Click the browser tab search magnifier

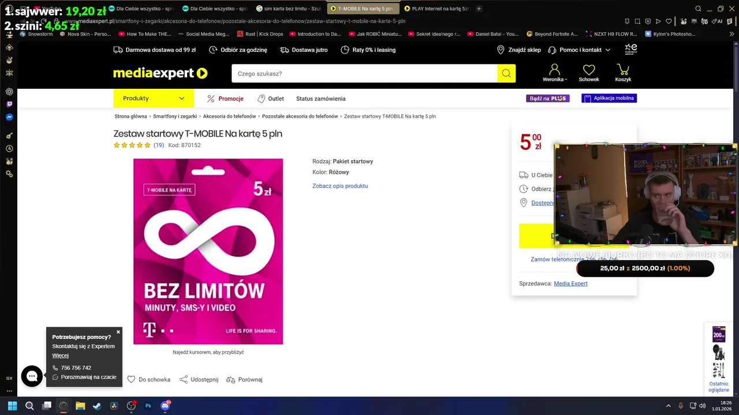[698, 9]
